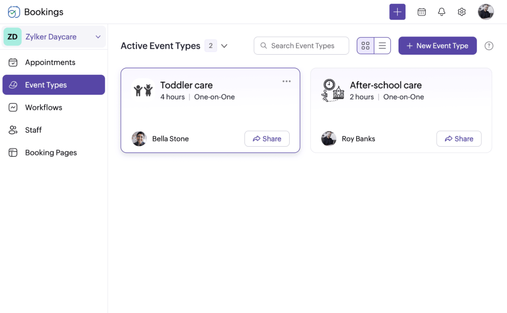The image size is (507, 313).
Task: Click the Search Event Types field
Action: click(x=301, y=46)
